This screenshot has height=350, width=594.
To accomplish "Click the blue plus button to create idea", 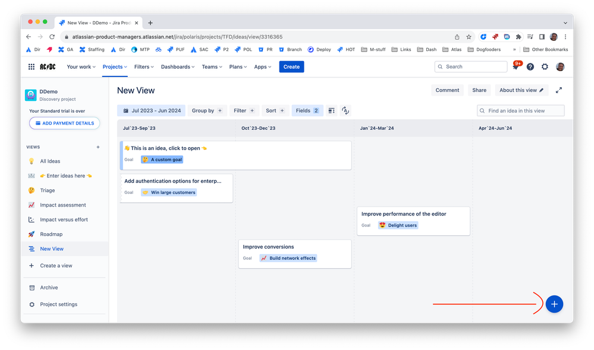I will coord(554,304).
